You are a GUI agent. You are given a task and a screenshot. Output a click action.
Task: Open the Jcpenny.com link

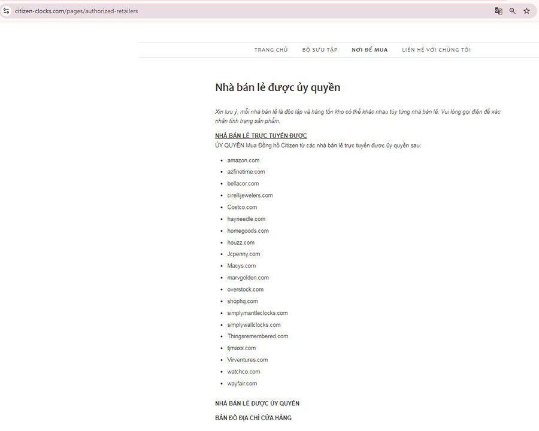(244, 254)
